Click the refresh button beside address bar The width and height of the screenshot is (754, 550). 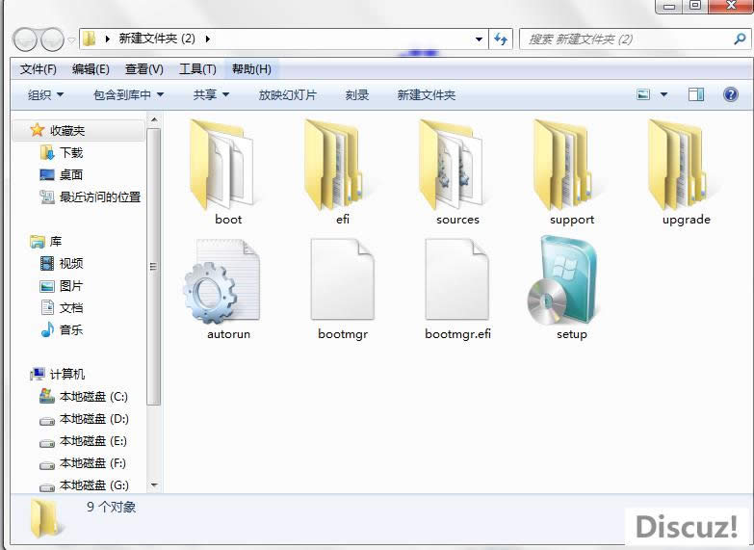(501, 39)
